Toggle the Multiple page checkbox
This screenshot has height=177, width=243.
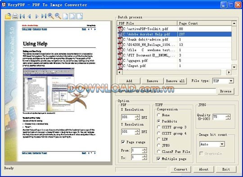point(158,159)
